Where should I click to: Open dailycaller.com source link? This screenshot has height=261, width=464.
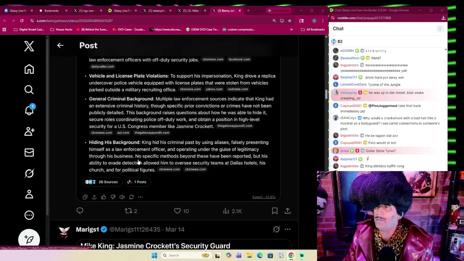tap(103, 67)
